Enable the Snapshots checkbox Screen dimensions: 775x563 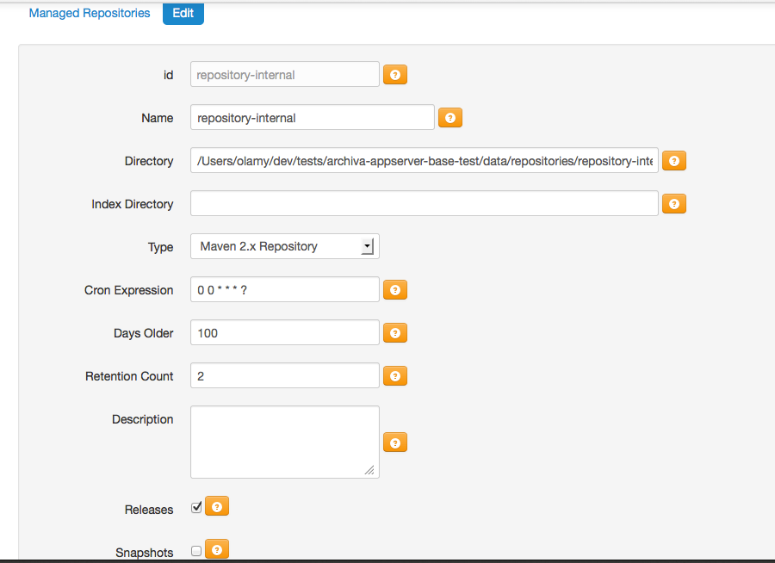pyautogui.click(x=196, y=551)
